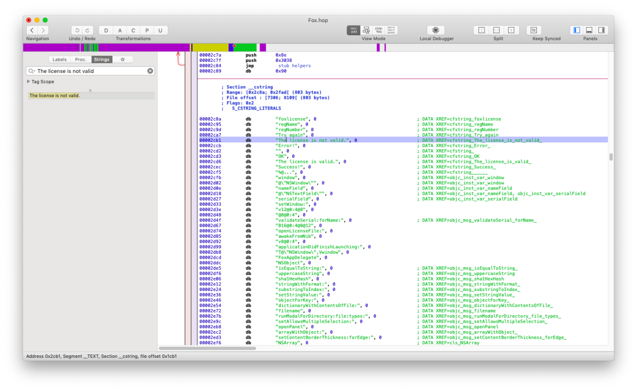Screen dimensions: 637x391
Task: Click the Undo button
Action: tap(76, 31)
